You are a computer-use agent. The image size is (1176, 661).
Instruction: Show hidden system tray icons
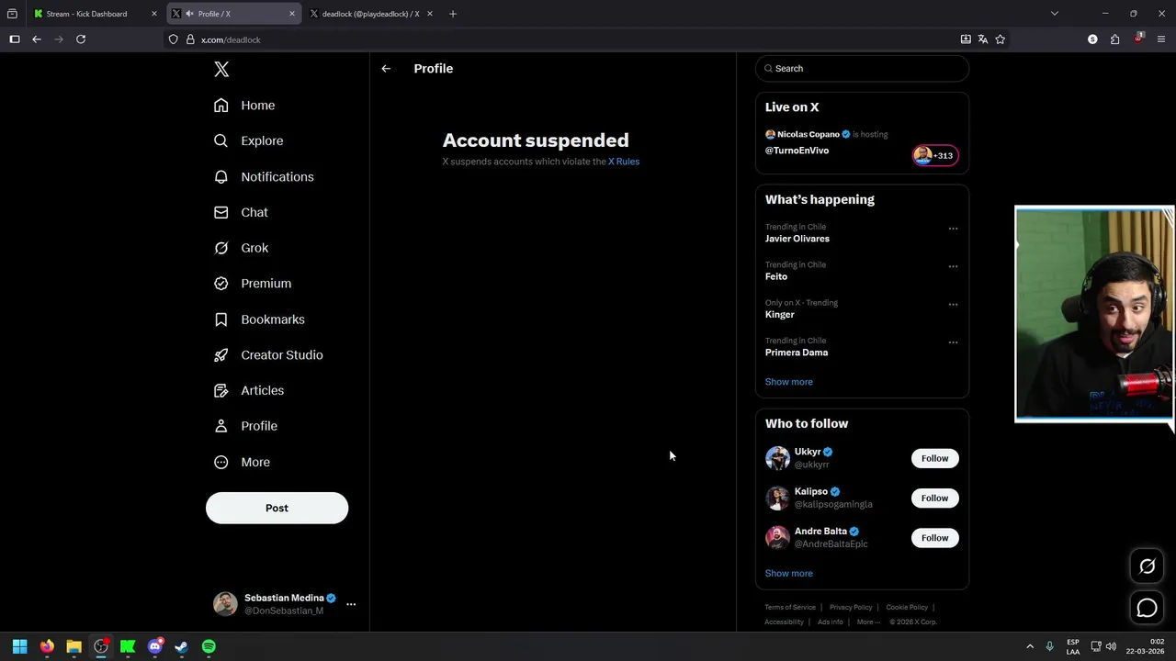(x=1030, y=646)
